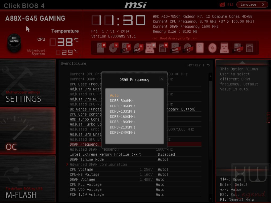Select UEFI USB key boot icon
The image size is (271, 203).
(150, 48)
